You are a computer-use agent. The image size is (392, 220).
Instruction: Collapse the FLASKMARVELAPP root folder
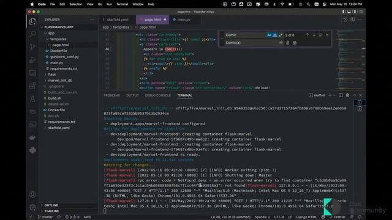42,27
